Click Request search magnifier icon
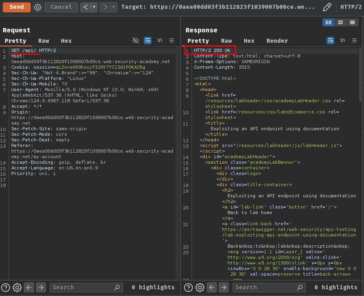Screen dimensions: 364x296 click(x=117, y=287)
